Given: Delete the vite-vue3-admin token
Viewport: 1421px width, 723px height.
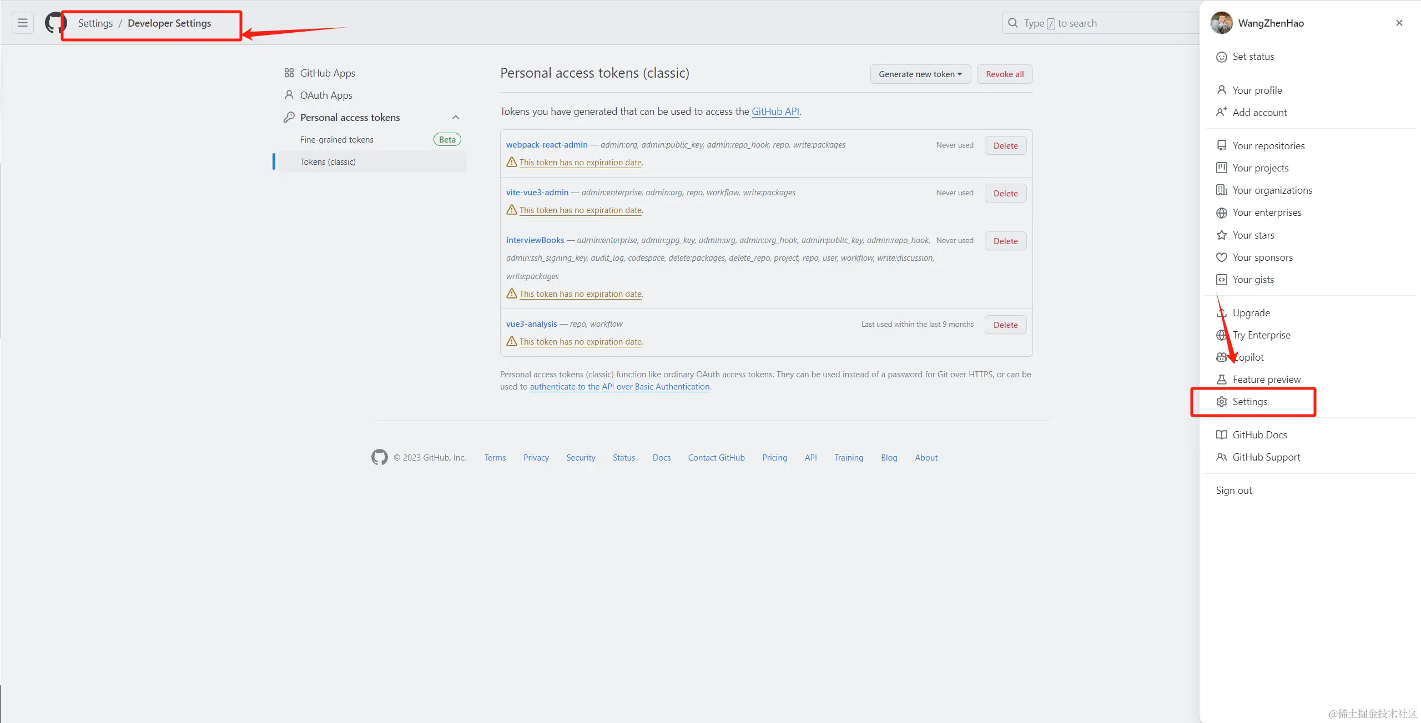Looking at the screenshot, I should pos(1005,193).
